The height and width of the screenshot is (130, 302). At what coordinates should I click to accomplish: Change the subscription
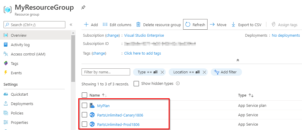coord(112,35)
